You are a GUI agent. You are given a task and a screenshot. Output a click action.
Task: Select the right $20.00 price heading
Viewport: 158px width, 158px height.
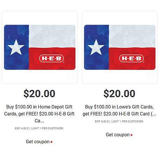(x=119, y=93)
